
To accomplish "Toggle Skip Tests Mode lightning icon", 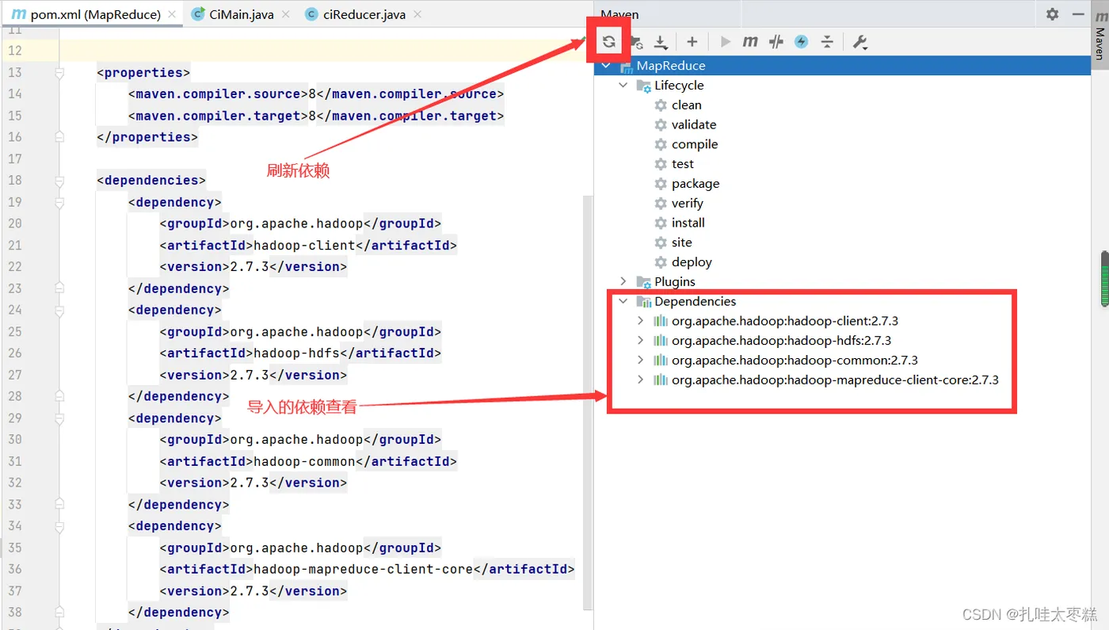I will (x=801, y=42).
